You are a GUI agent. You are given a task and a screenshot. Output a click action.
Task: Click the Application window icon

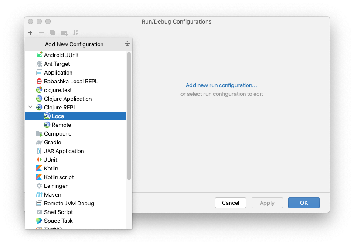39,72
